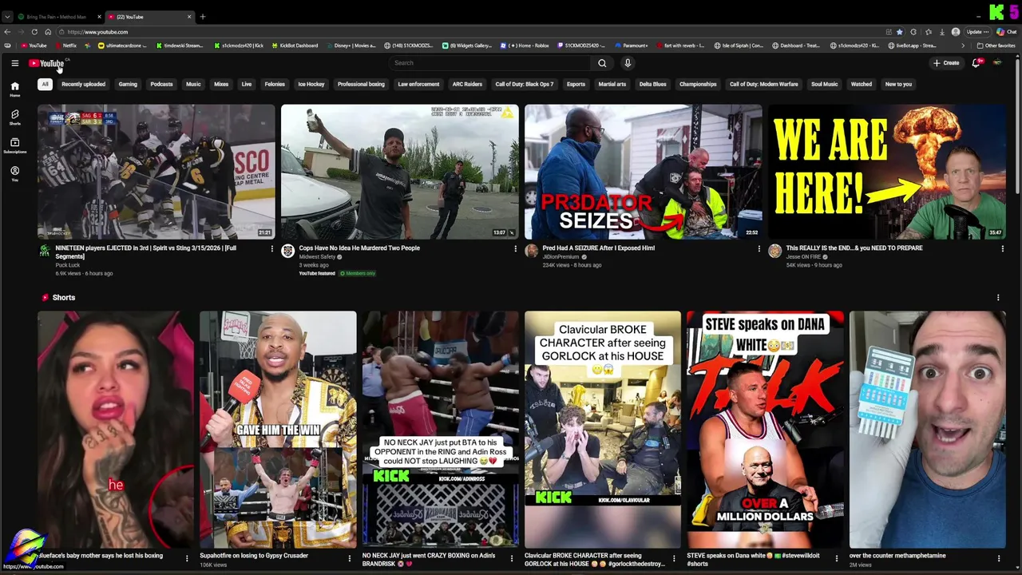Viewport: 1022px width, 575px height.
Task: Open Subscriptions in the sidebar
Action: pyautogui.click(x=14, y=145)
